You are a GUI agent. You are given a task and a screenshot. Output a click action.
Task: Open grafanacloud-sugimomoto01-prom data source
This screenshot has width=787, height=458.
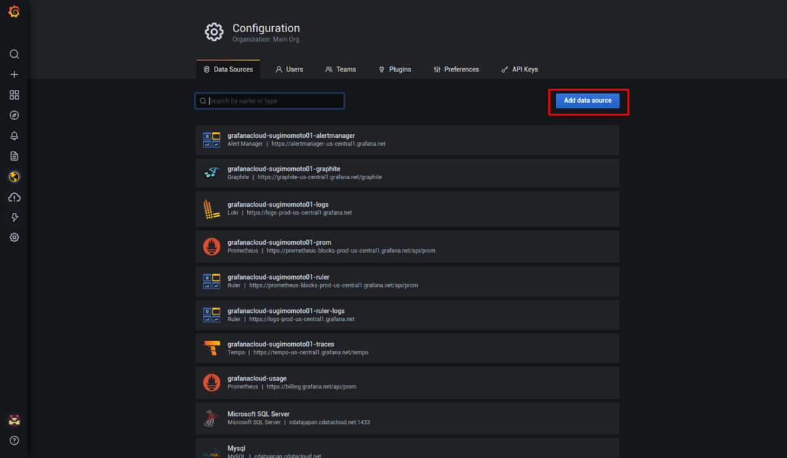point(407,247)
